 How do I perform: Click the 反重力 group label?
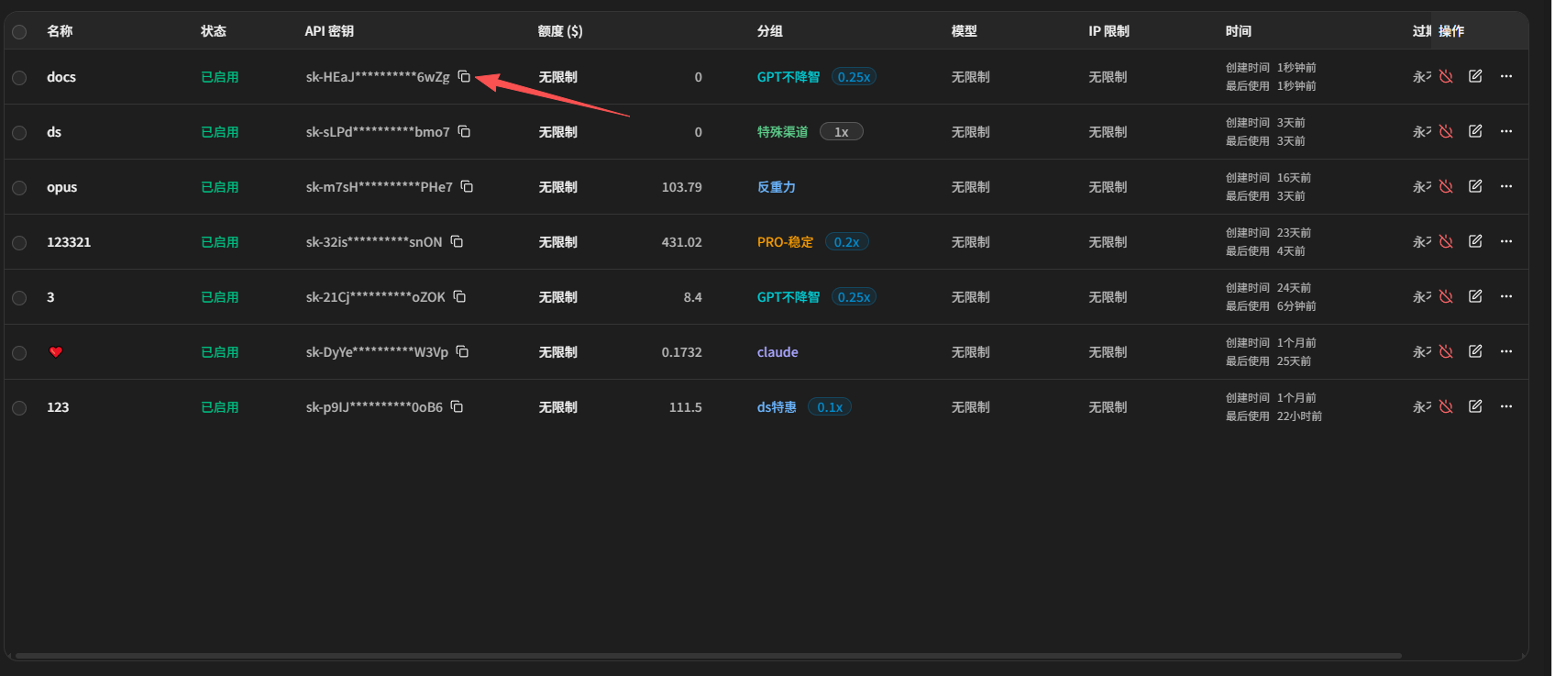point(777,187)
